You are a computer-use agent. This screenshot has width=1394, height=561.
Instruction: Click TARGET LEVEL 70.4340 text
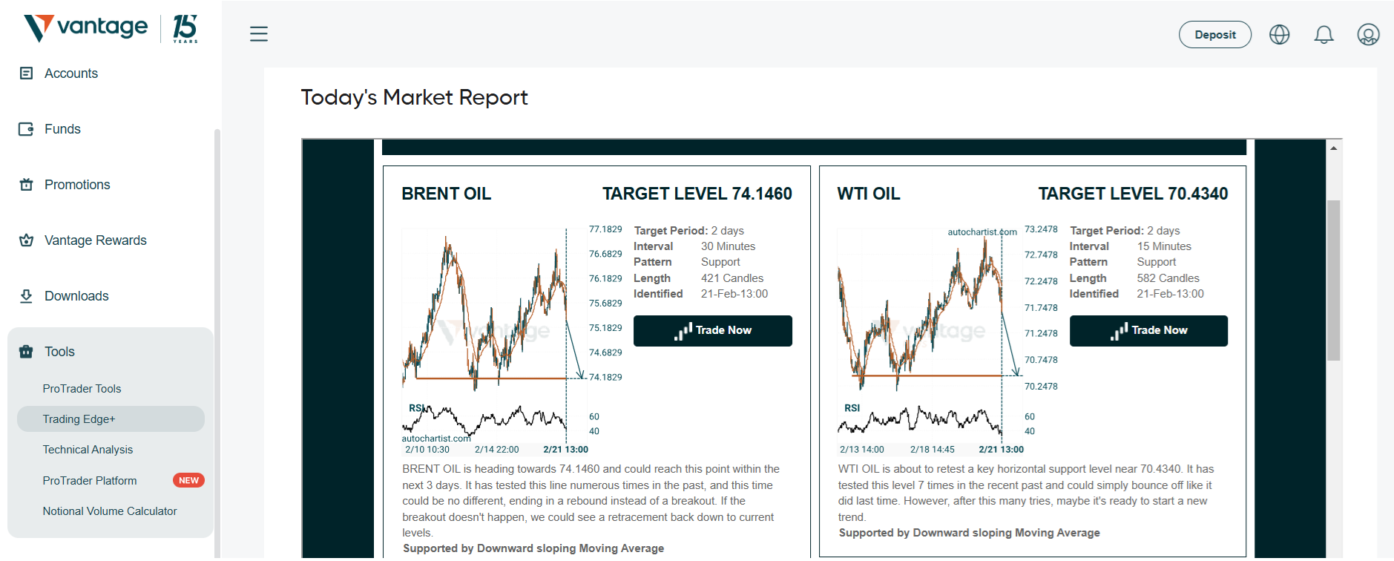[x=1133, y=194]
